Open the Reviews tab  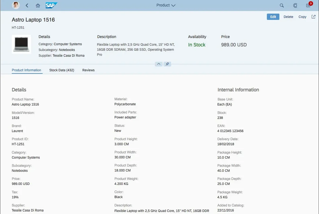click(x=88, y=70)
